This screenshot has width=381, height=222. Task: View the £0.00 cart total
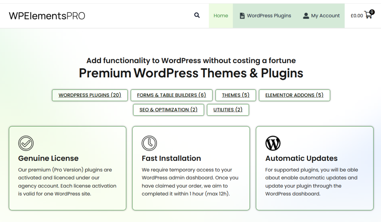[357, 16]
